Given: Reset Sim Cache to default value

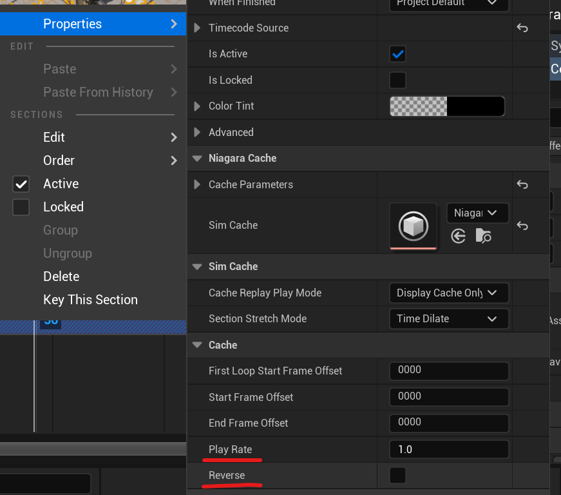Looking at the screenshot, I should coord(522,226).
